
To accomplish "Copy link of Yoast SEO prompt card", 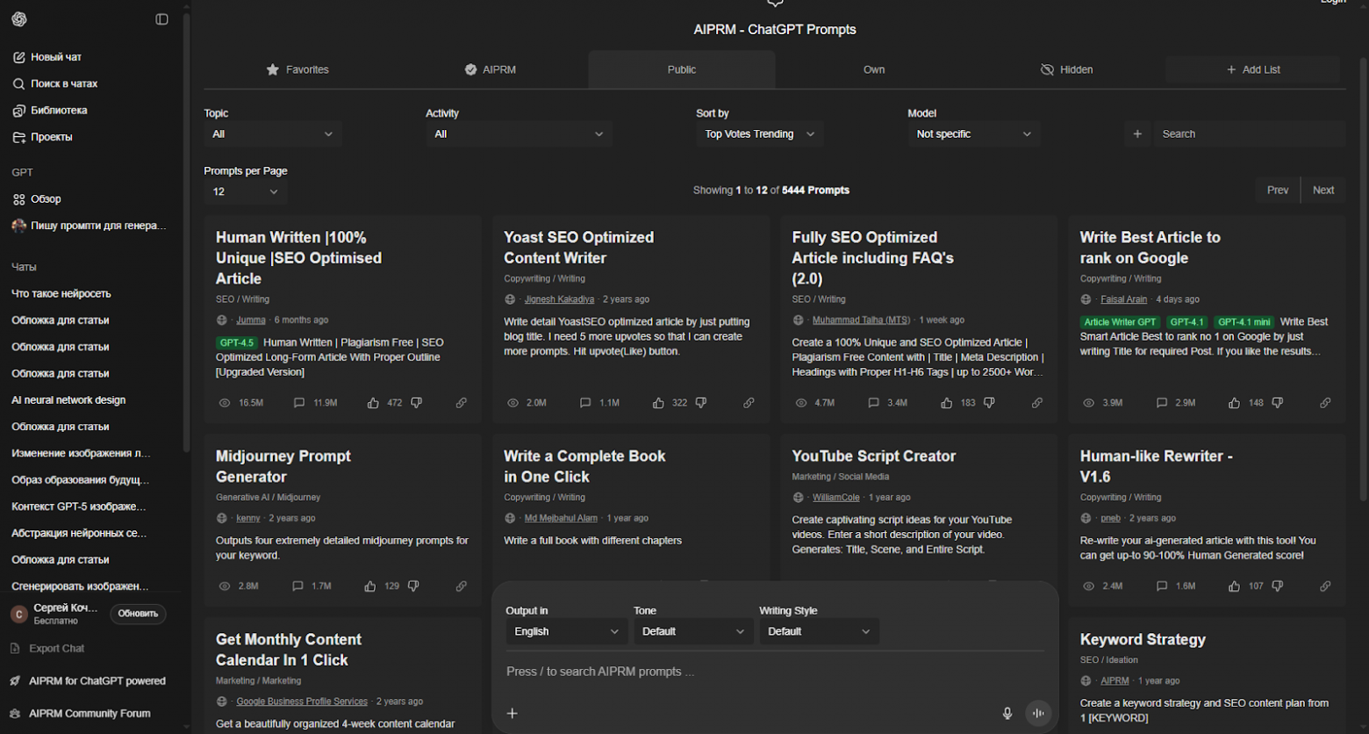I will (749, 403).
